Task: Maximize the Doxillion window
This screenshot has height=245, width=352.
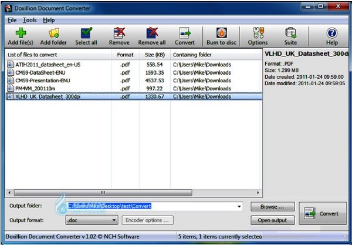Action: pos(321,6)
